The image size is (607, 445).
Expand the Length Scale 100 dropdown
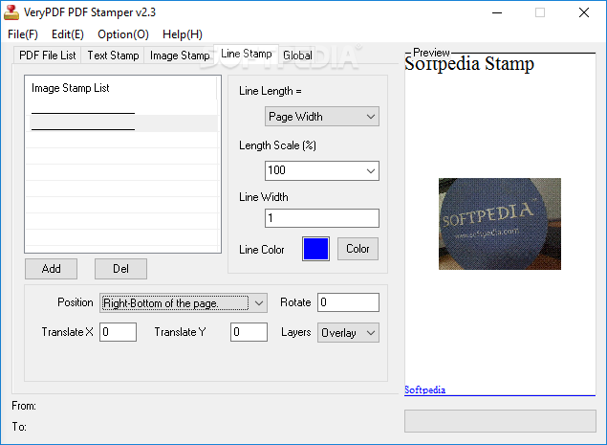point(322,170)
